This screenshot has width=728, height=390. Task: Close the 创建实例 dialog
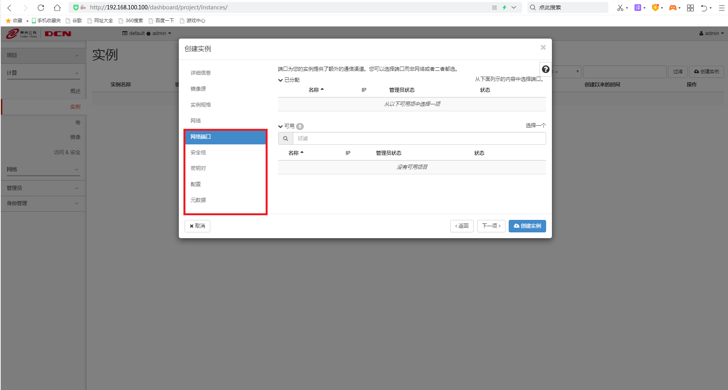(x=543, y=47)
